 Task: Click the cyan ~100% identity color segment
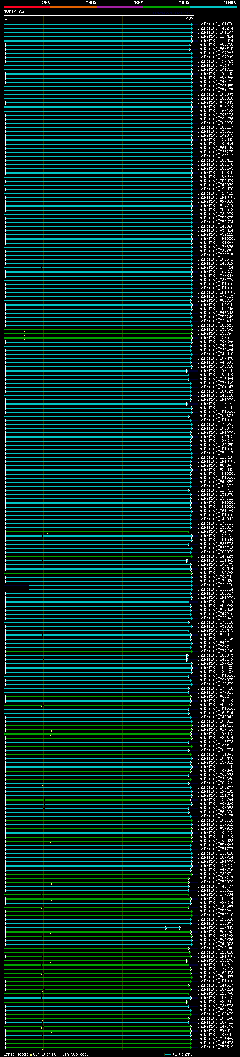pyautogui.click(x=213, y=7)
